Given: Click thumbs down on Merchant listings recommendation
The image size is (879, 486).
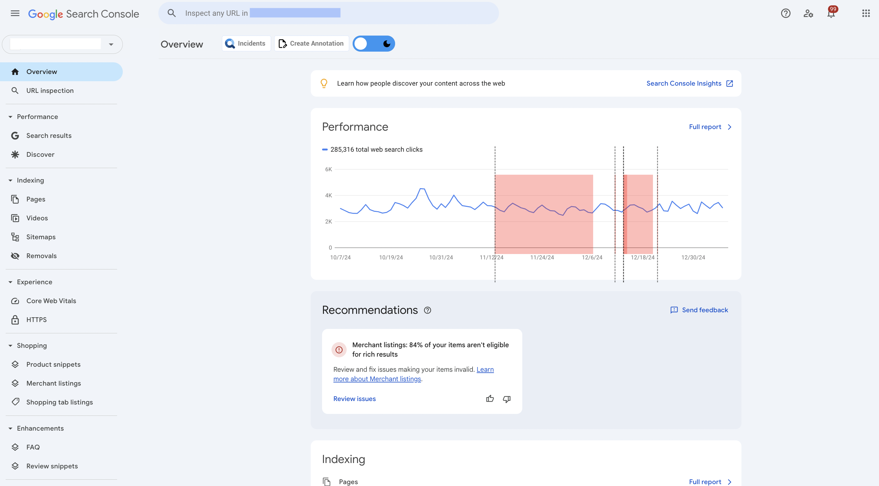Looking at the screenshot, I should tap(507, 399).
